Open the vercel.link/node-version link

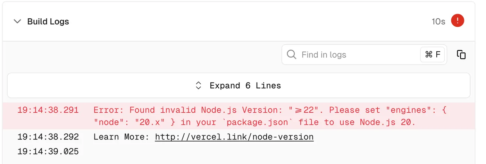[234, 137]
